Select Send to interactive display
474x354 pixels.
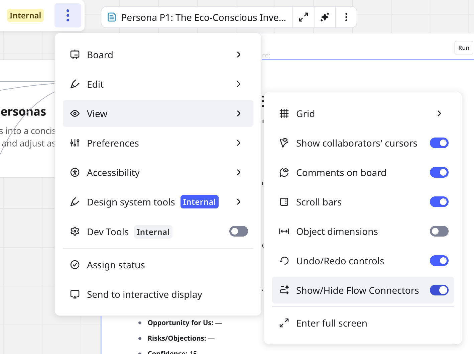click(x=144, y=294)
